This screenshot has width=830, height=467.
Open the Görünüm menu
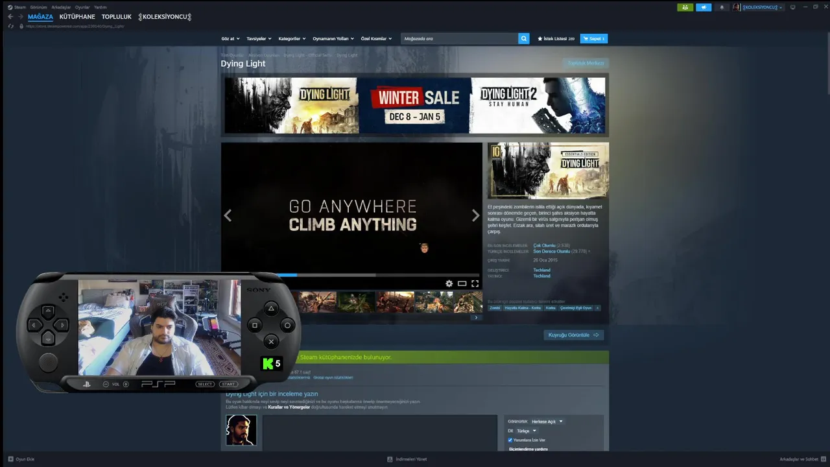(38, 7)
